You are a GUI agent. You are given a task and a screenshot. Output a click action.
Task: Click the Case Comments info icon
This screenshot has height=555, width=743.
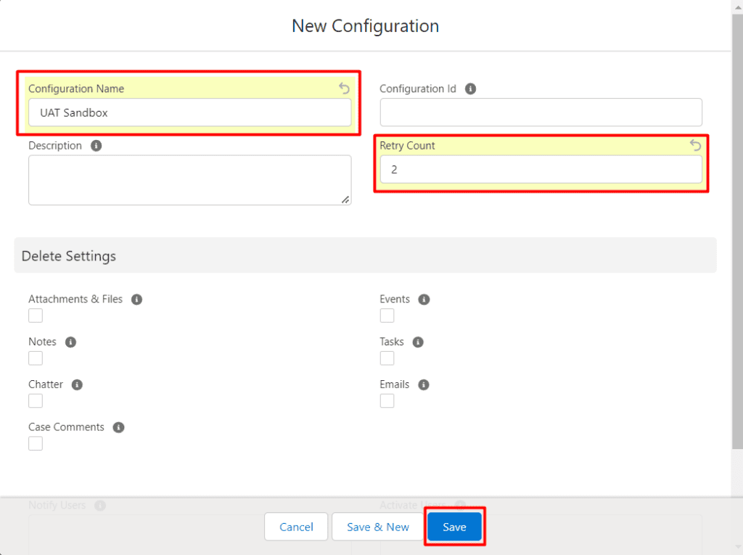(118, 427)
